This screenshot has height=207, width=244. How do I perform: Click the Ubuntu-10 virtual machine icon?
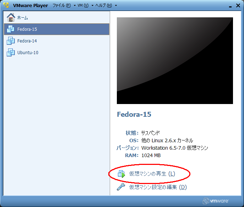click(11, 52)
